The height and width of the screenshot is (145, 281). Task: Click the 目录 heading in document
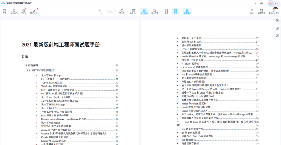[x=25, y=57]
